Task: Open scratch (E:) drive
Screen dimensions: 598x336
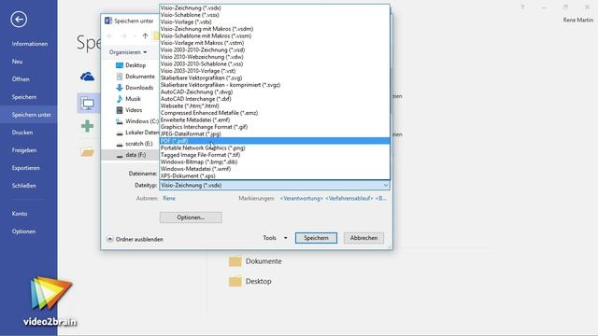Action: pos(135,144)
